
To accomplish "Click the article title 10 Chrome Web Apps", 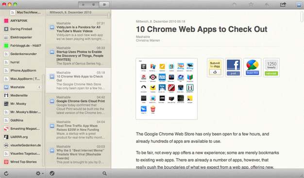I will click(x=202, y=30).
